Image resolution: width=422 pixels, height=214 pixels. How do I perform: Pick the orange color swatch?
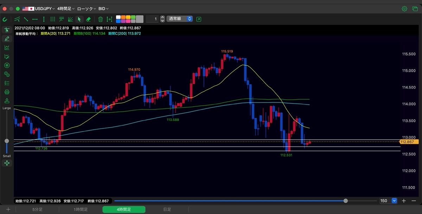(123, 17)
